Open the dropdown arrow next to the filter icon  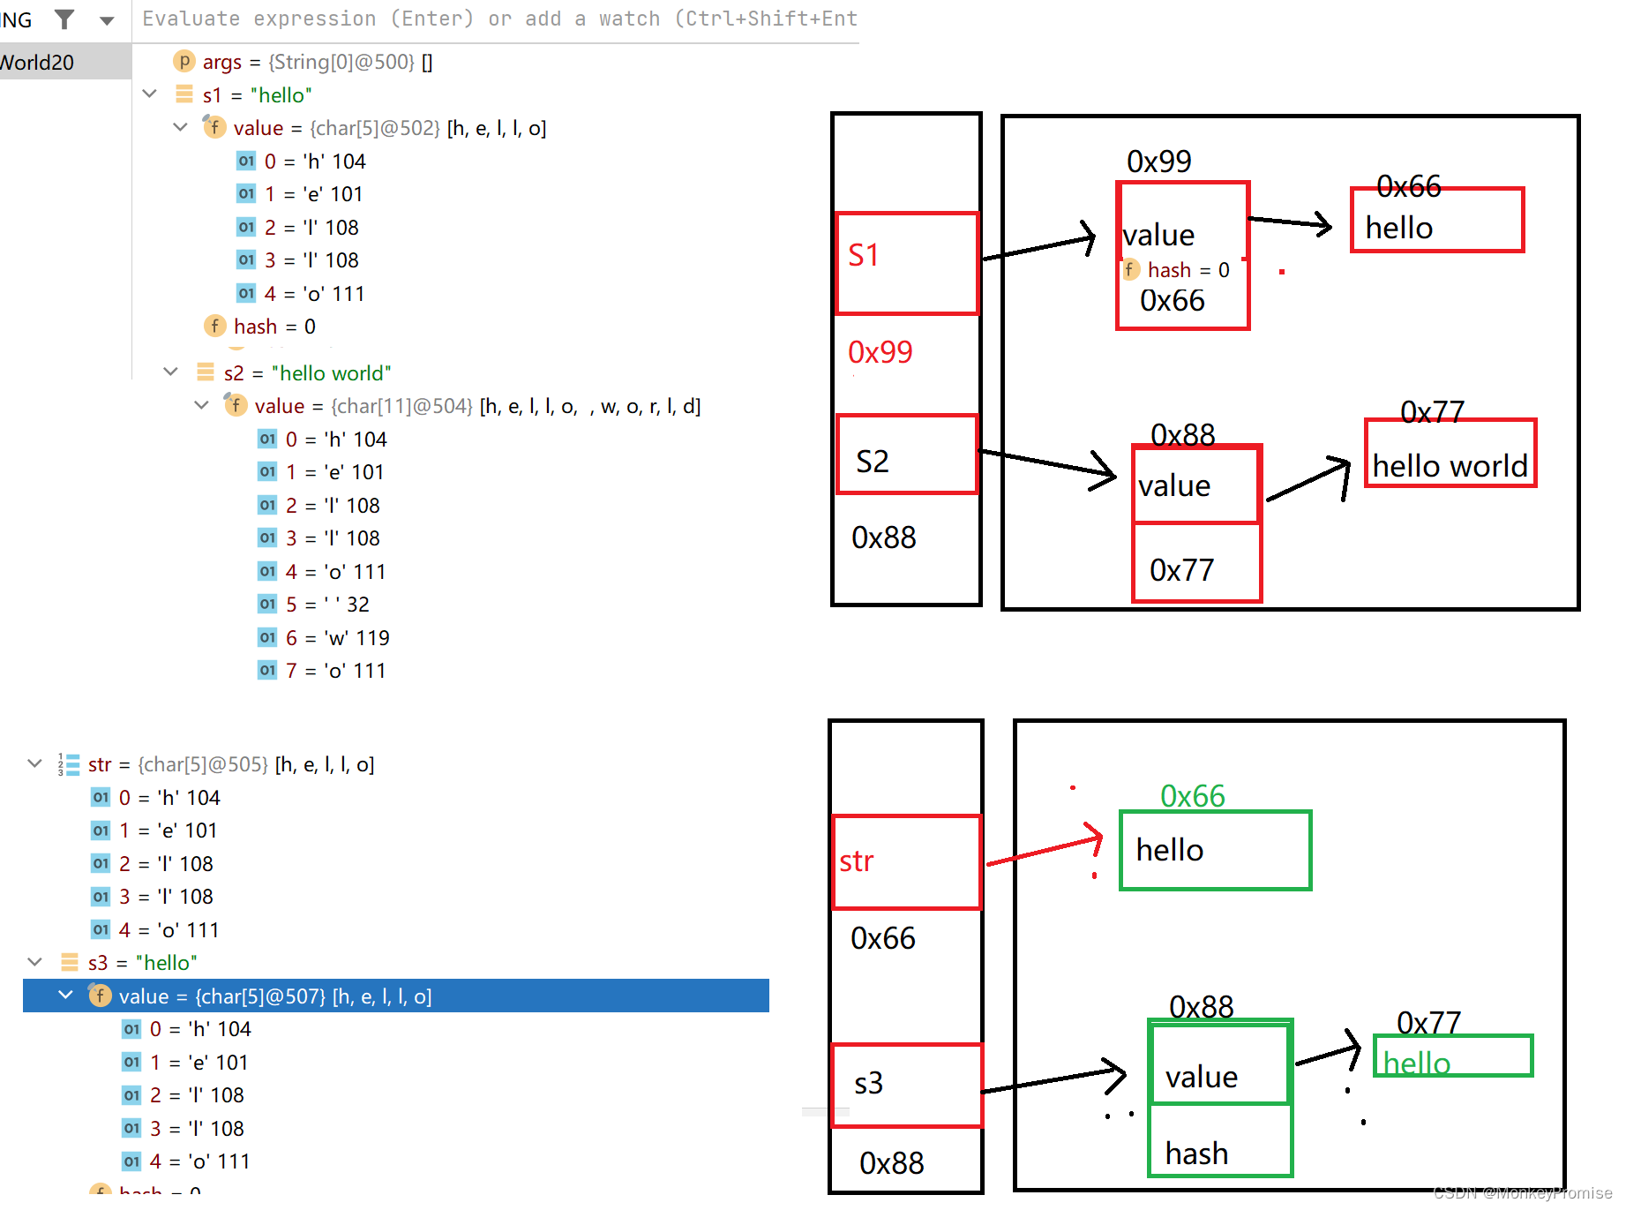tap(105, 19)
